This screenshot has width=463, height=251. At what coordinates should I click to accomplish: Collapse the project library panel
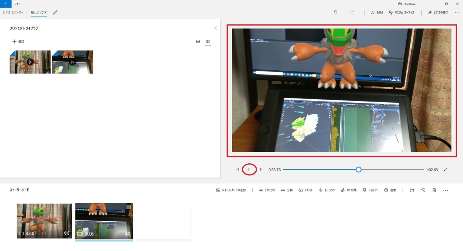[215, 28]
